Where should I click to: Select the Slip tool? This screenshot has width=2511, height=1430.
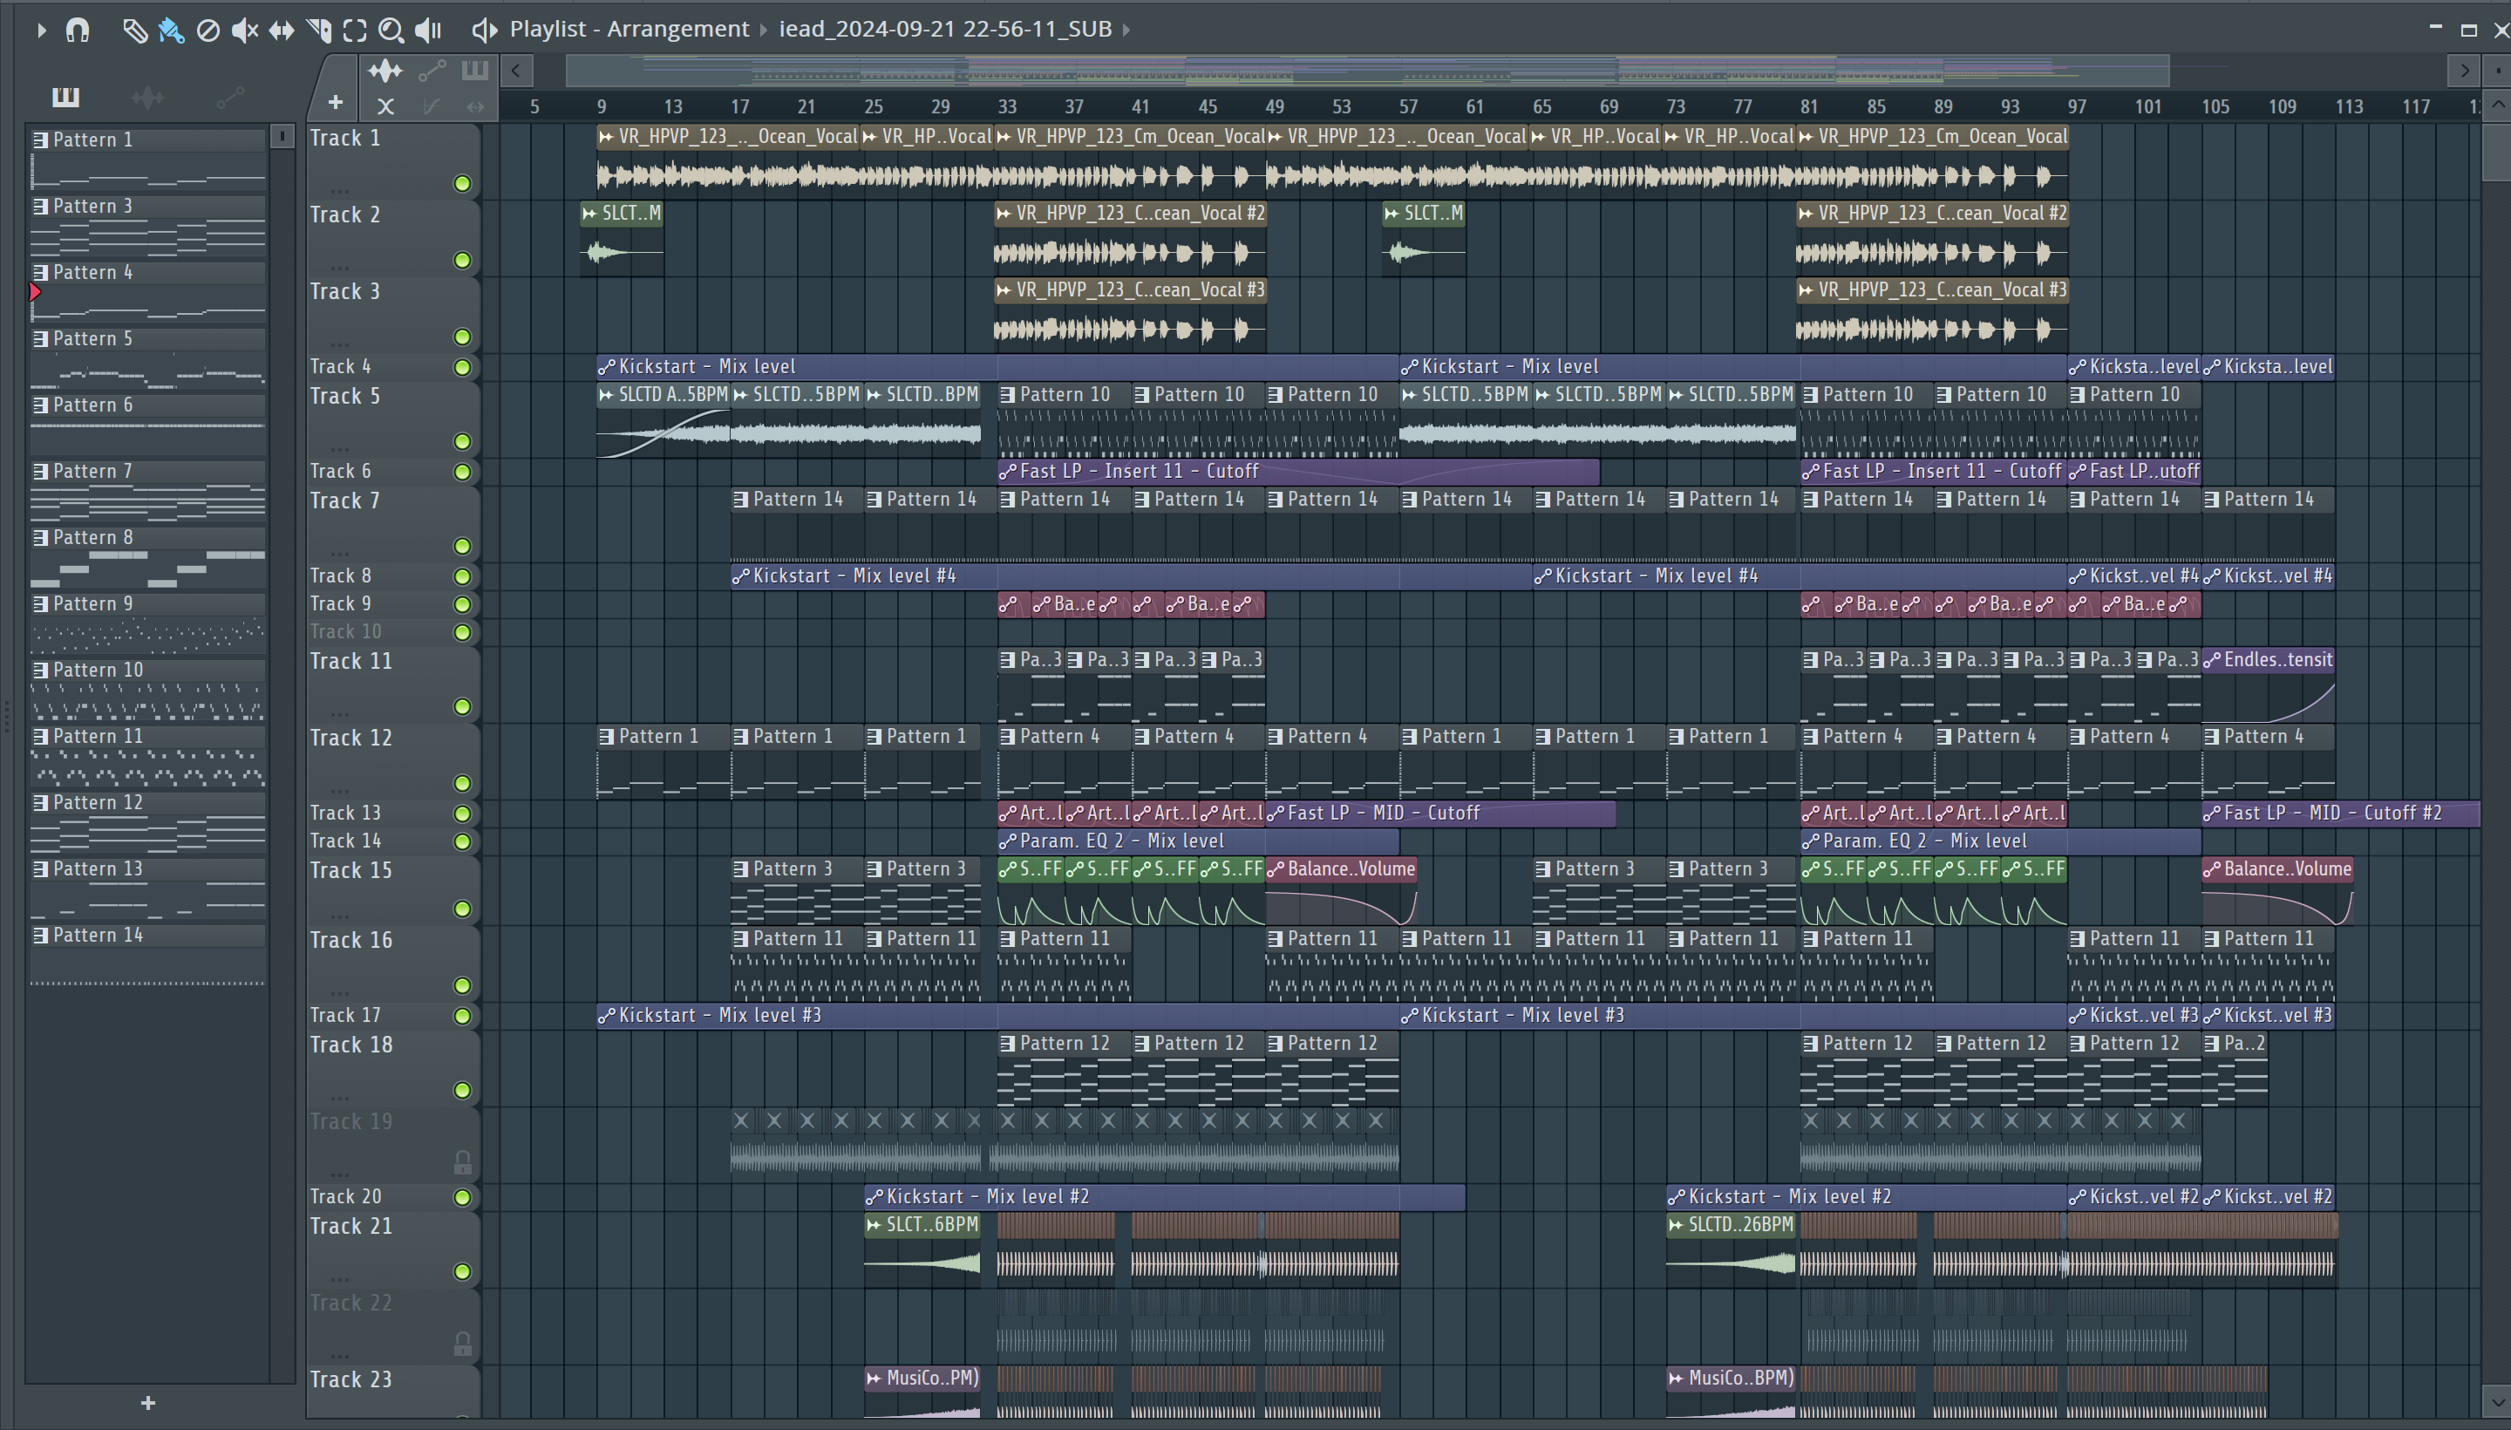coord(282,31)
